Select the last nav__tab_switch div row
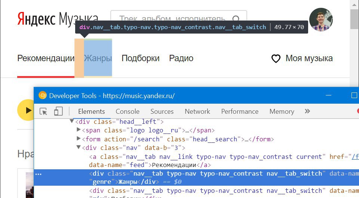 196,192
